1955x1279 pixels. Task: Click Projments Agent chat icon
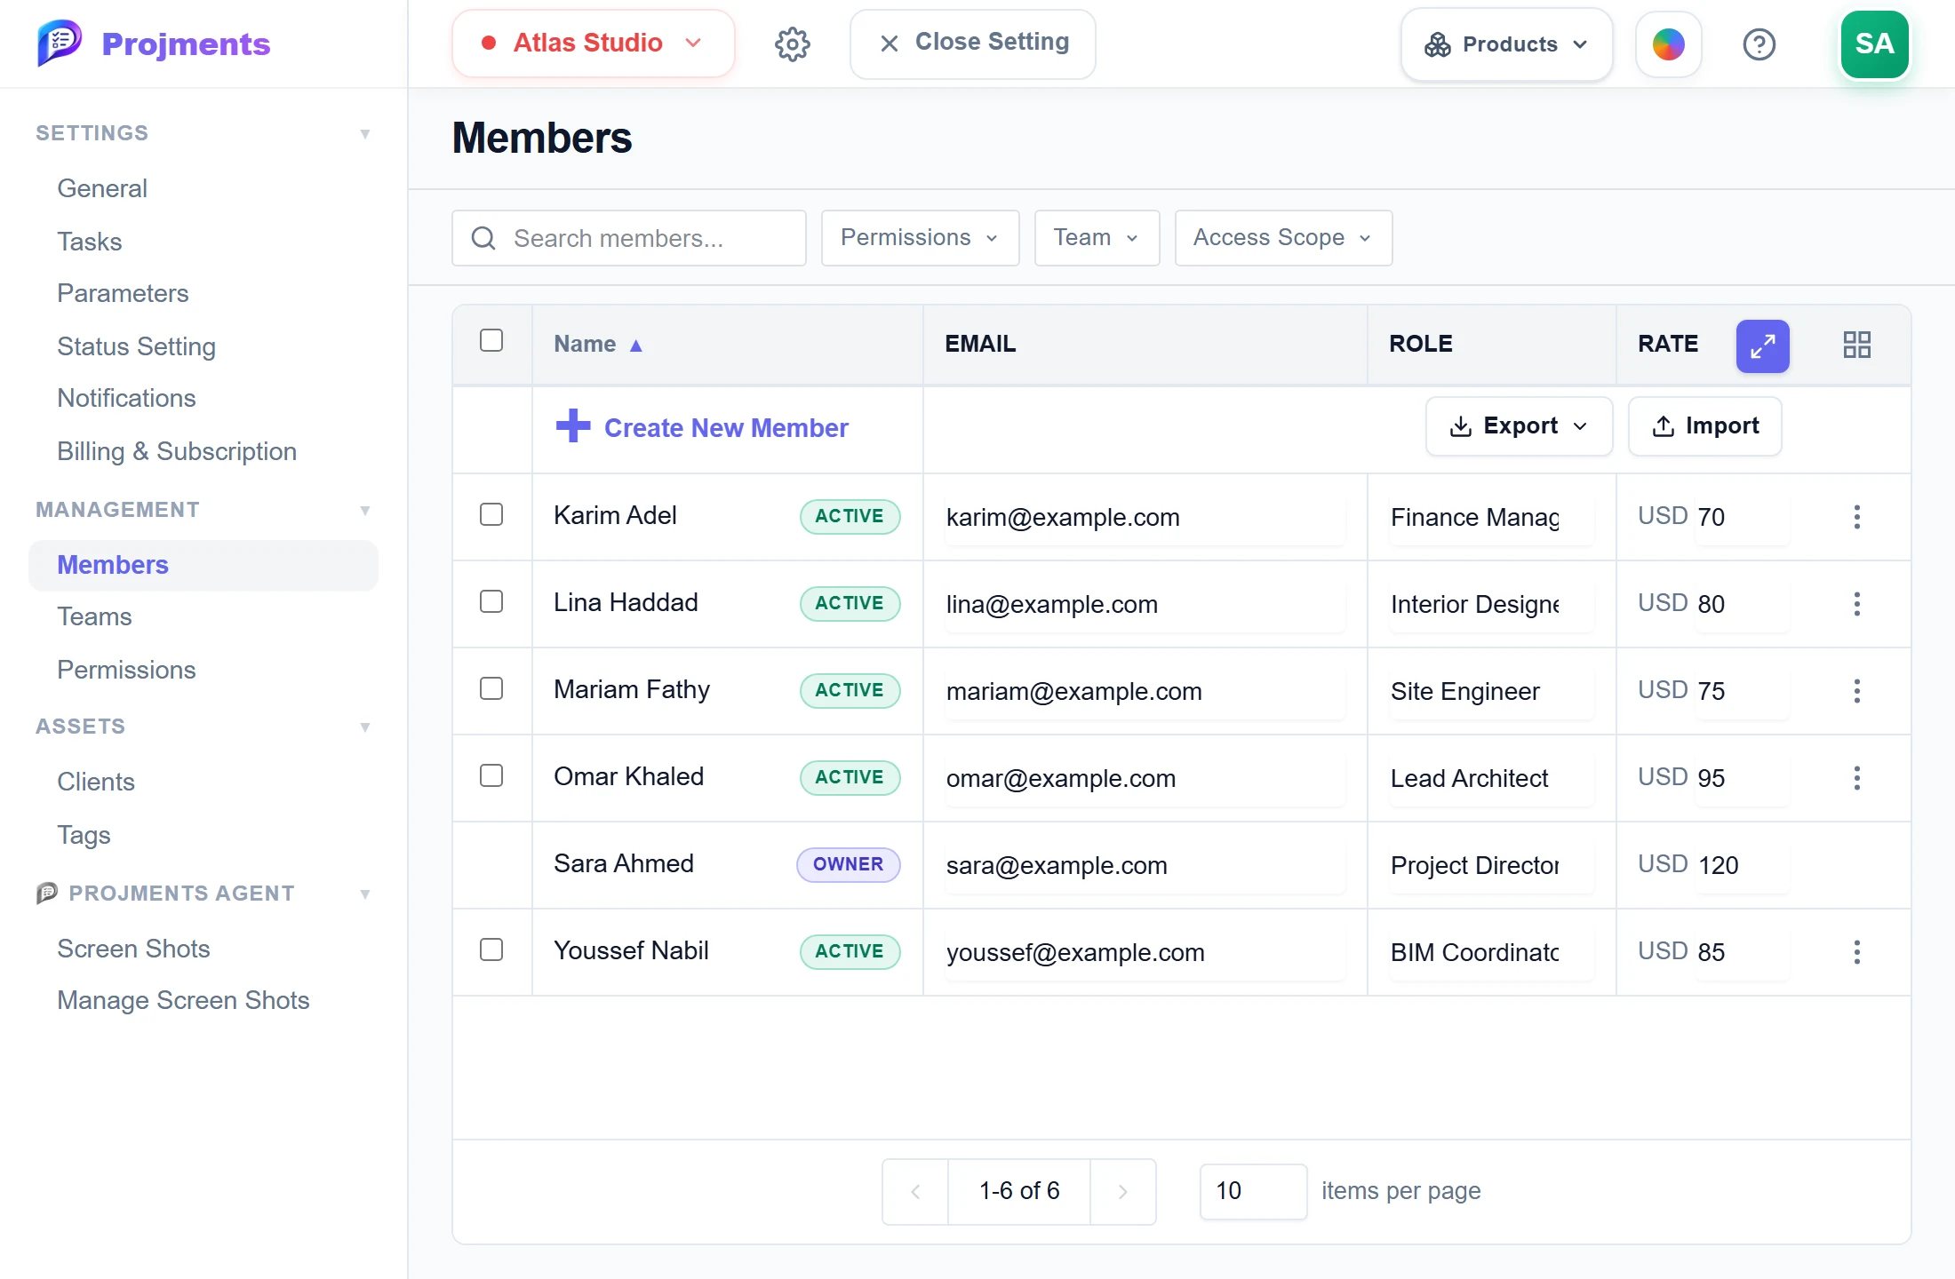(x=47, y=893)
